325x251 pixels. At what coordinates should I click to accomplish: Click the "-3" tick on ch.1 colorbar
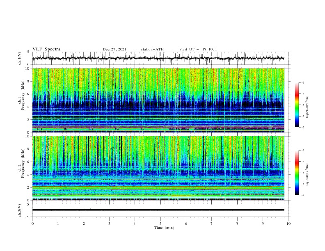302,82
